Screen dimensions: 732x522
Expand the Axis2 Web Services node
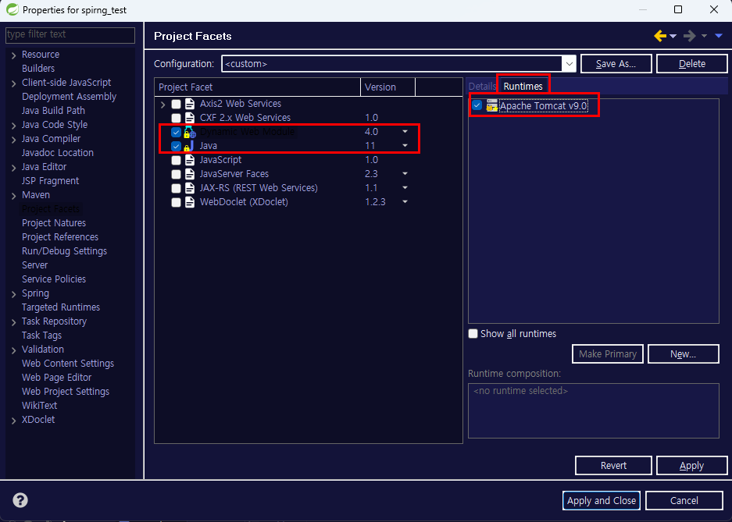coord(162,105)
